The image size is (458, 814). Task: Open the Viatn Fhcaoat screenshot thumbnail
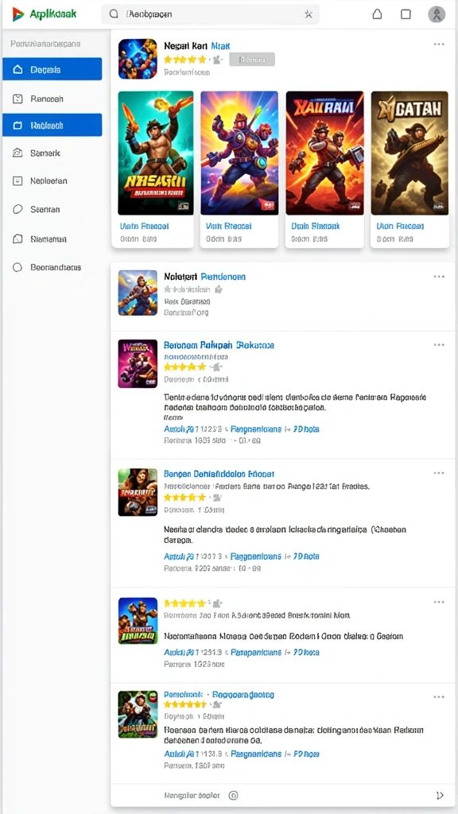(156, 153)
